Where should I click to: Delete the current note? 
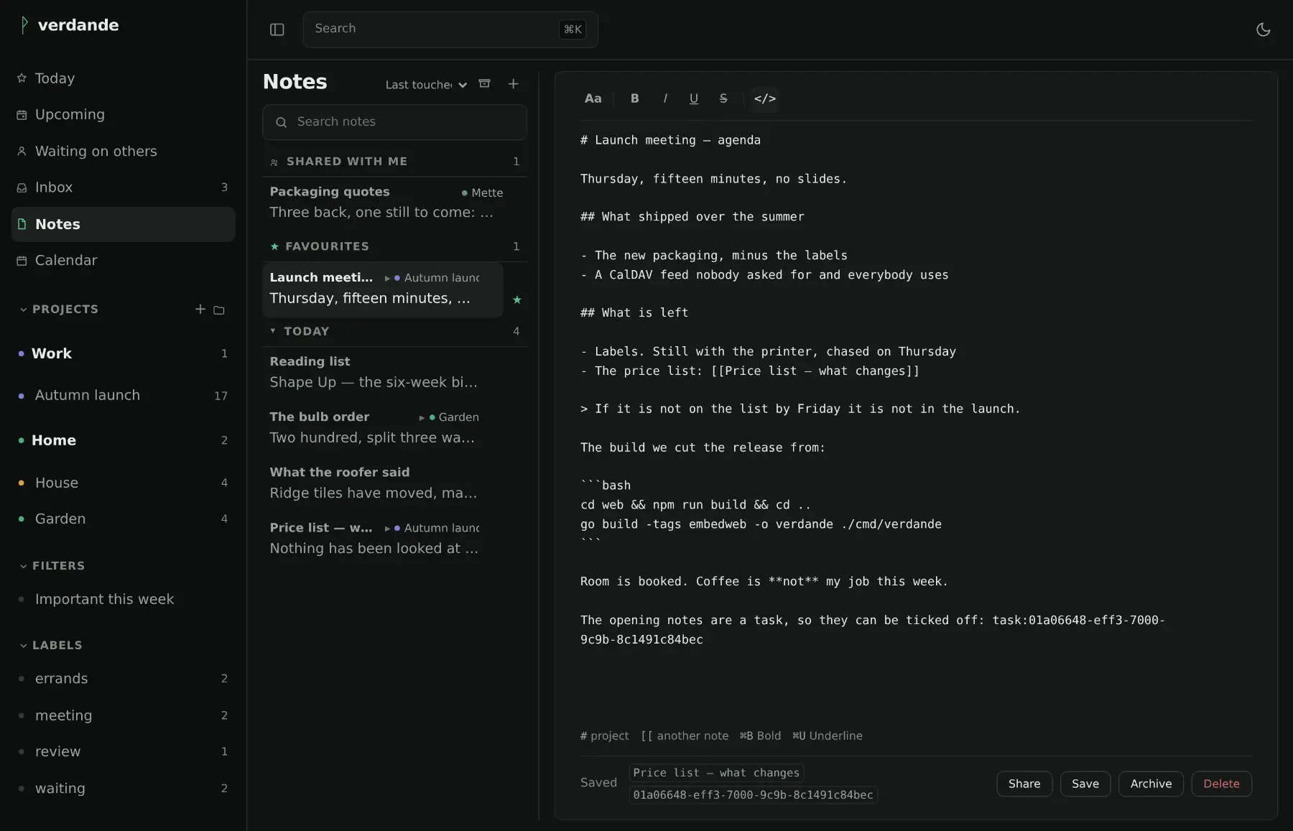pyautogui.click(x=1221, y=784)
